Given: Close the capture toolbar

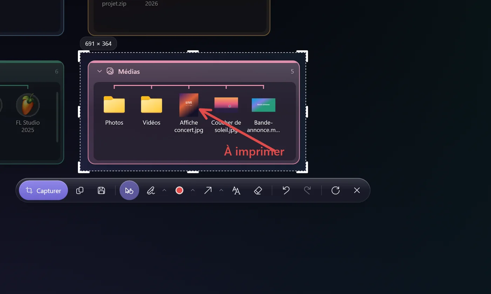Looking at the screenshot, I should point(357,190).
